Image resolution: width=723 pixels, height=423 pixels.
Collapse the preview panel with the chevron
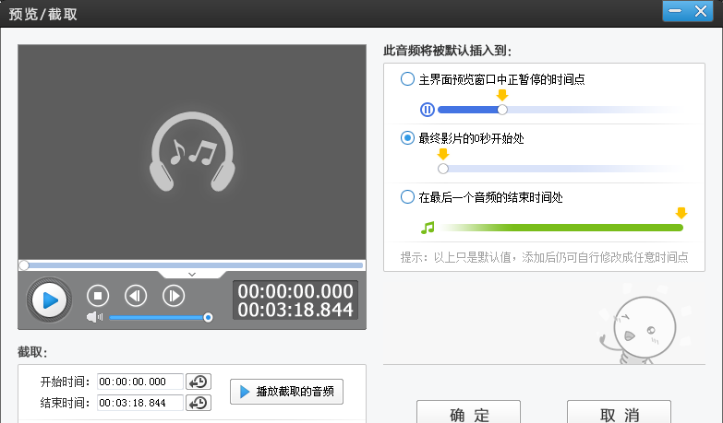click(192, 275)
